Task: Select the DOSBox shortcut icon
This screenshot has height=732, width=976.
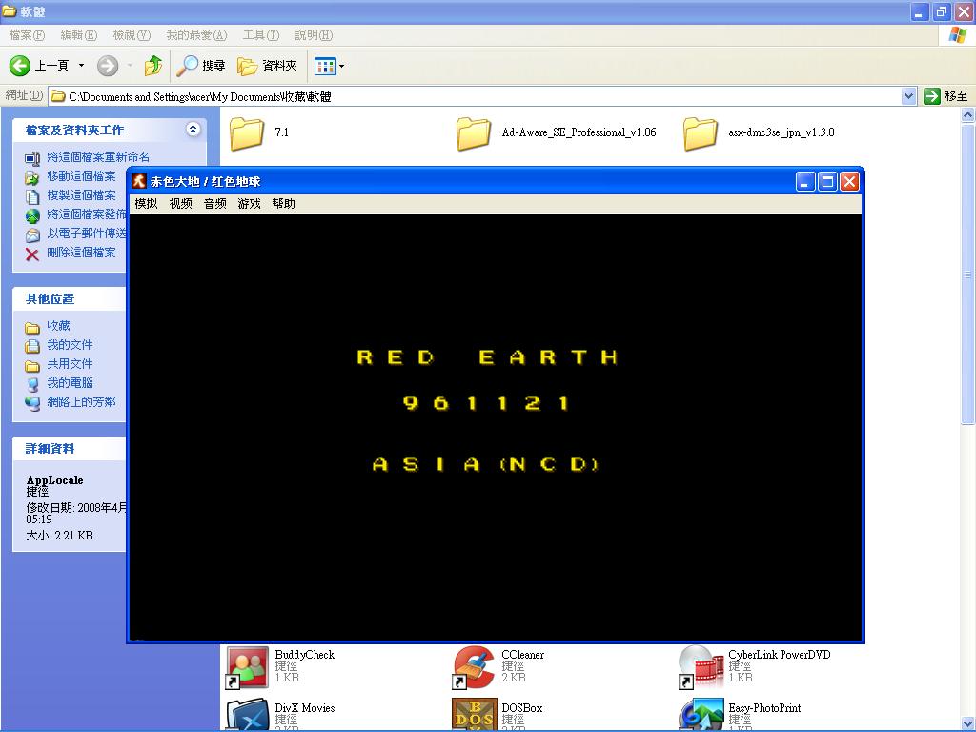Action: [474, 715]
